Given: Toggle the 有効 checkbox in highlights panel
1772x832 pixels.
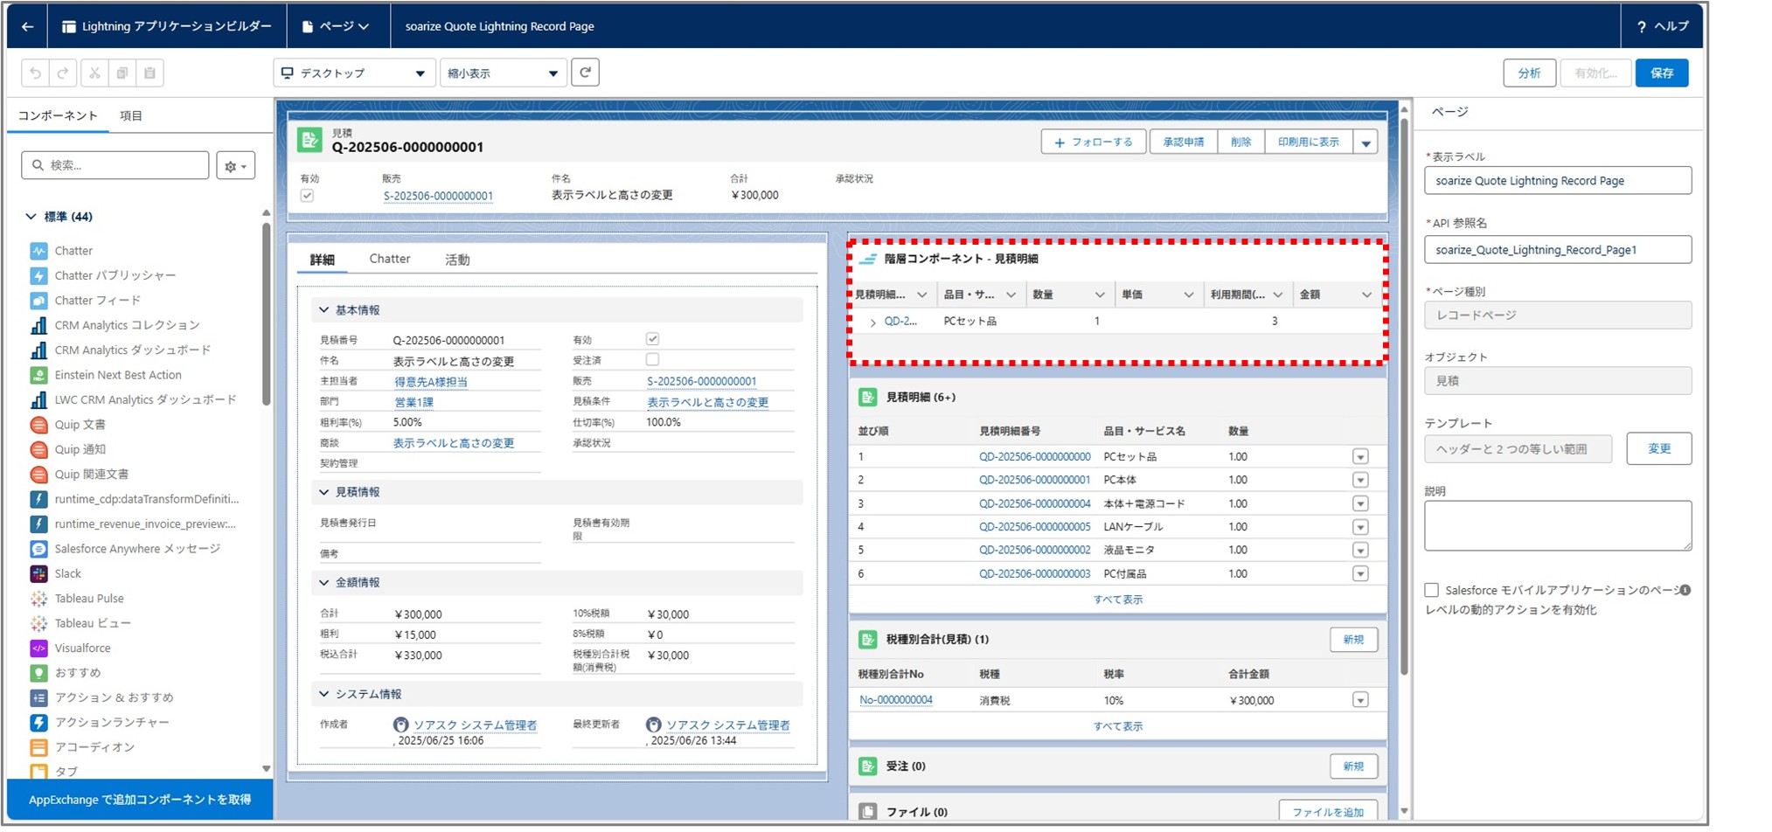Looking at the screenshot, I should (307, 196).
